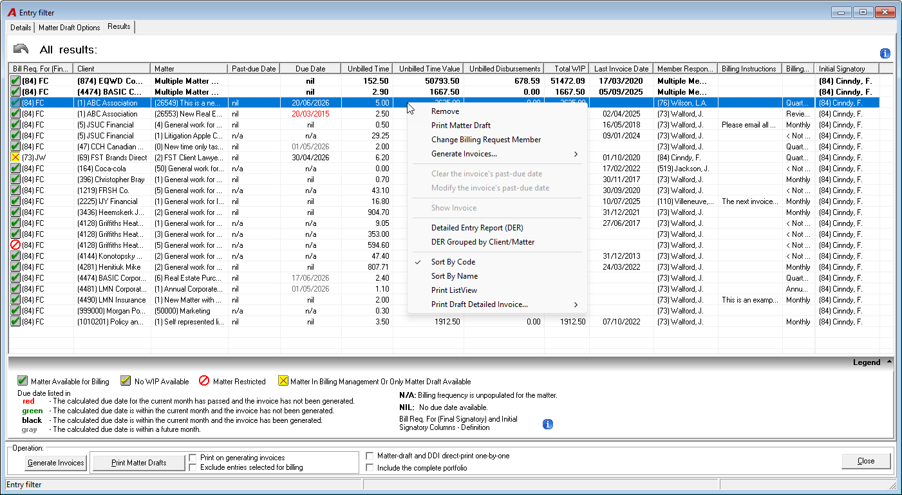902x495 pixels.
Task: Enable Print on generating invoices
Action: click(x=193, y=458)
